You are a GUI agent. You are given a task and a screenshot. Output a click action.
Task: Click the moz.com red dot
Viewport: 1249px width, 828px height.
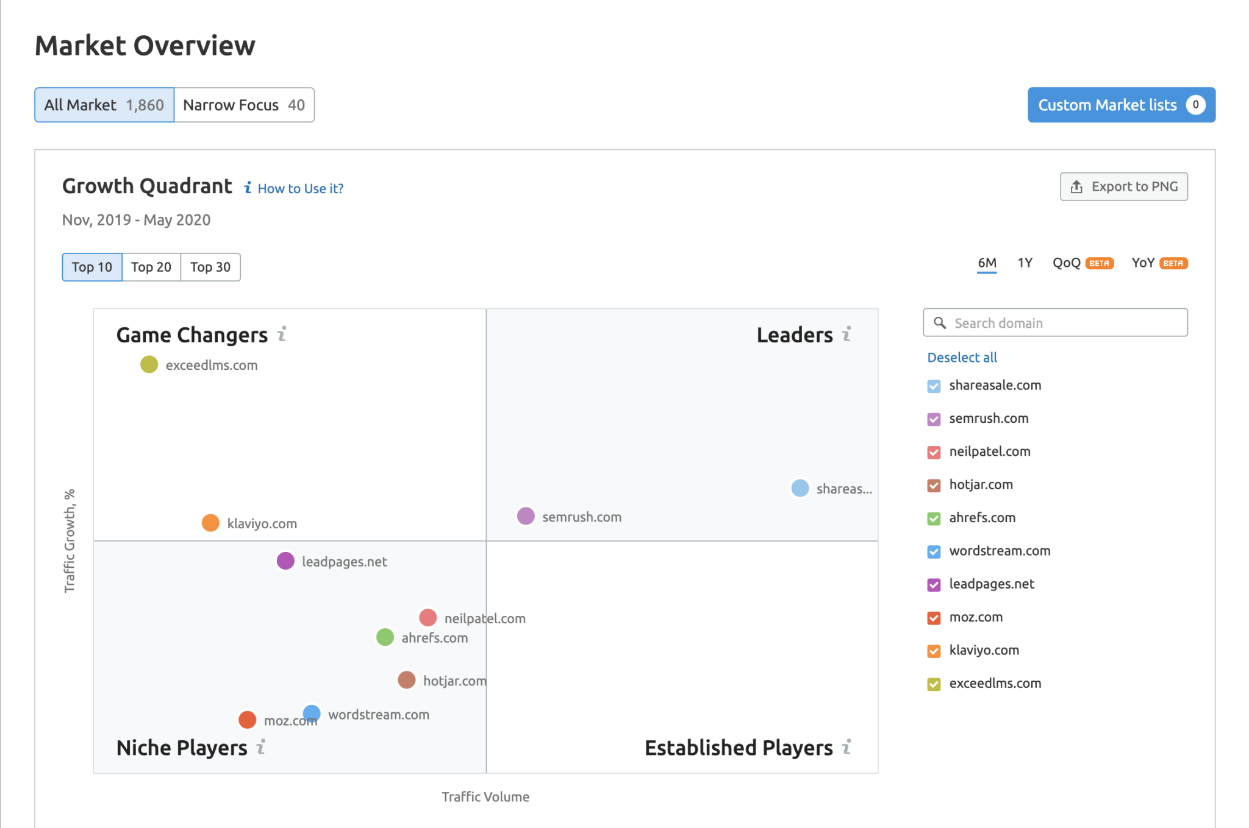(x=247, y=720)
